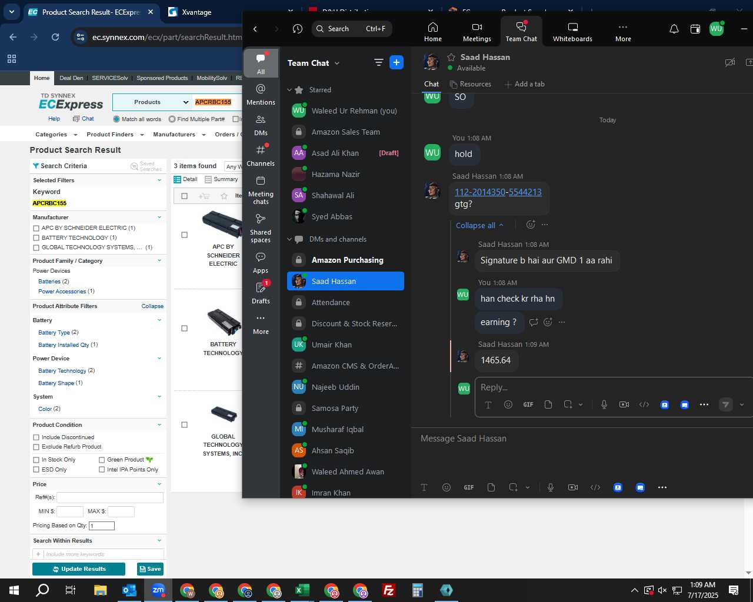Star the Saad Hassan chat
Screen dimensions: 753x602
click(x=451, y=57)
